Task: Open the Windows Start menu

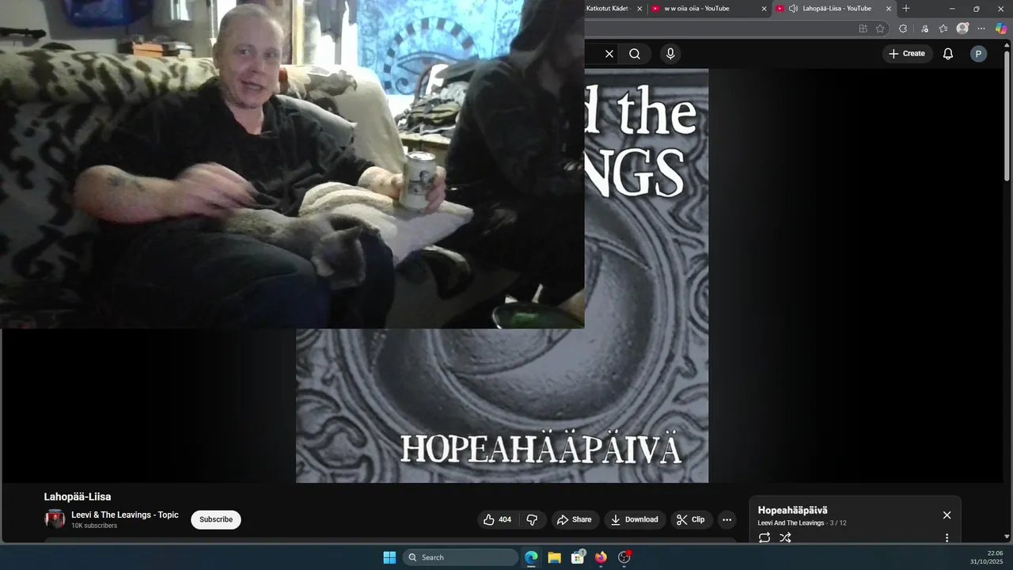Action: click(x=389, y=557)
